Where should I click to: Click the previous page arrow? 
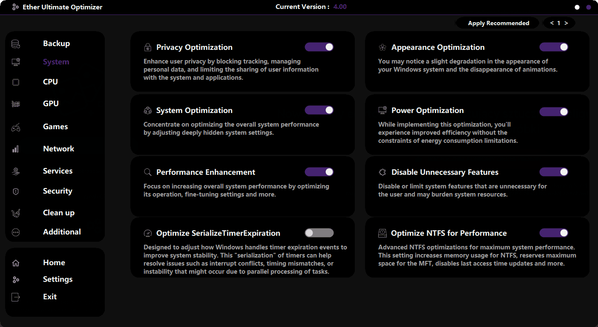click(551, 23)
